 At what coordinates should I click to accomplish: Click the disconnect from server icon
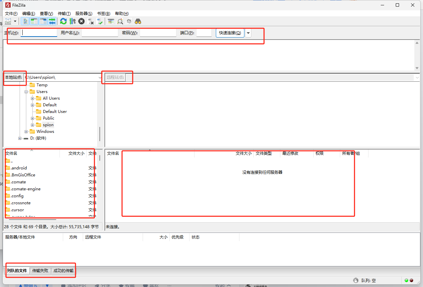click(x=90, y=21)
